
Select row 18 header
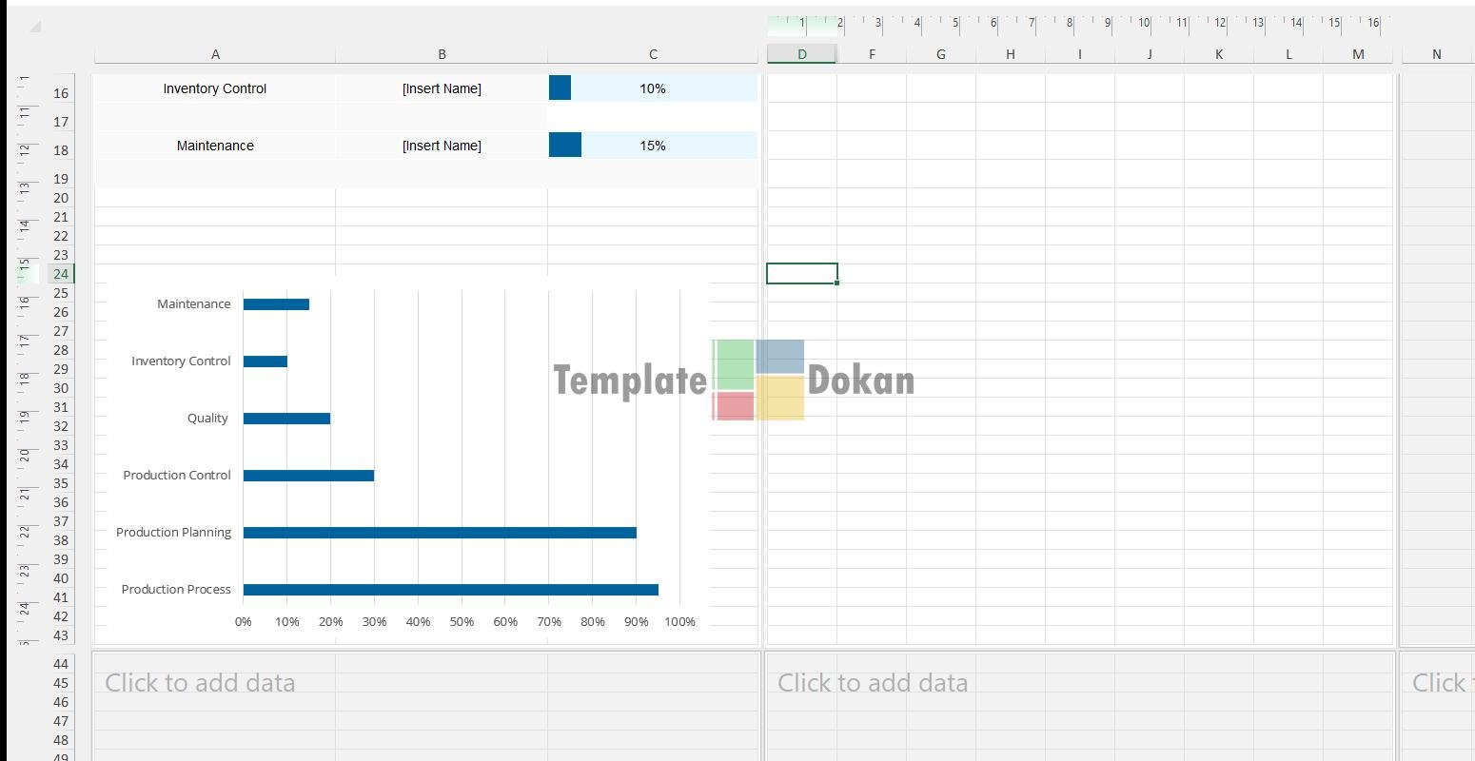point(61,150)
